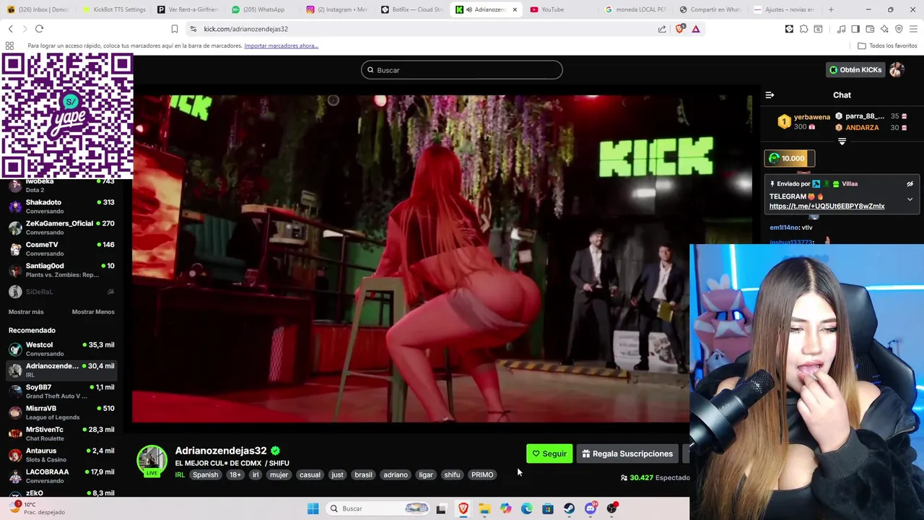Open Discord from the taskbar
Screen dimensions: 924x520
590,508
